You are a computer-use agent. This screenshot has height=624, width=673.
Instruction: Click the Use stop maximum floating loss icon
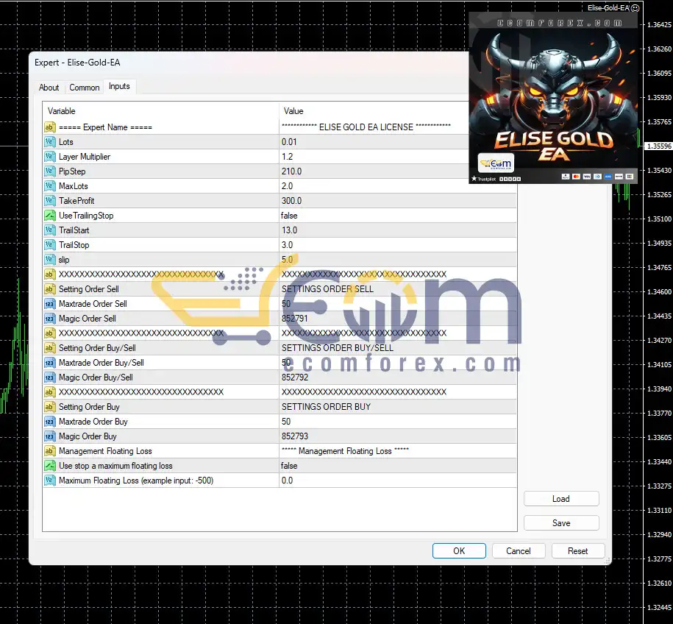pos(50,466)
